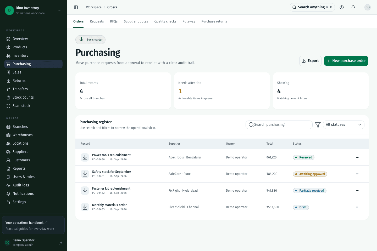Open Sales in sidebar
The width and height of the screenshot is (377, 251).
pyautogui.click(x=33, y=72)
